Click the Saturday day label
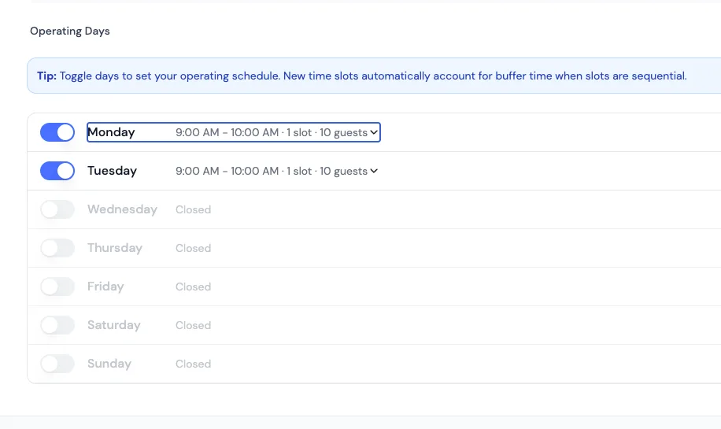721x429 pixels. (113, 325)
